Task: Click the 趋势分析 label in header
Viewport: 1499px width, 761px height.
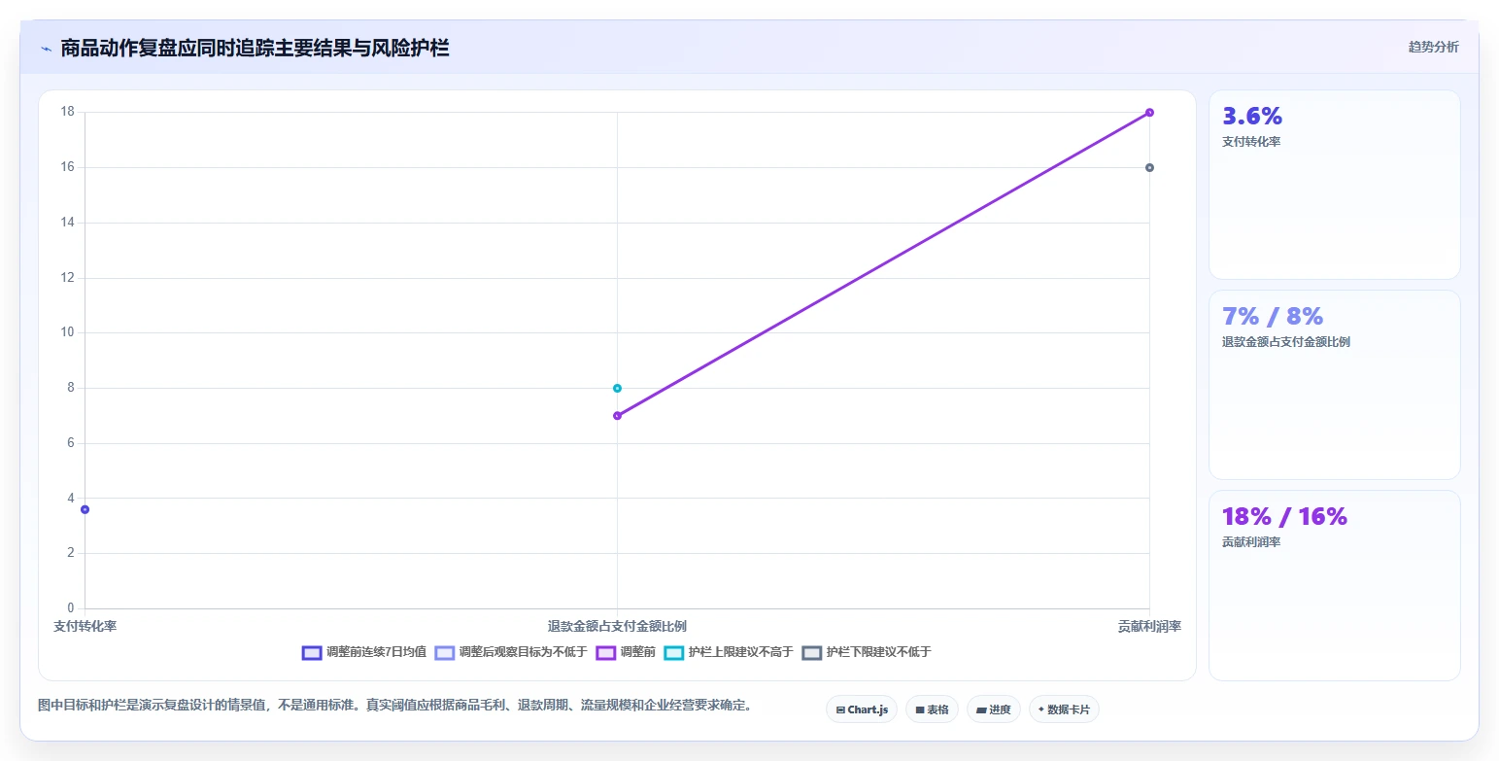Action: 1433,47
